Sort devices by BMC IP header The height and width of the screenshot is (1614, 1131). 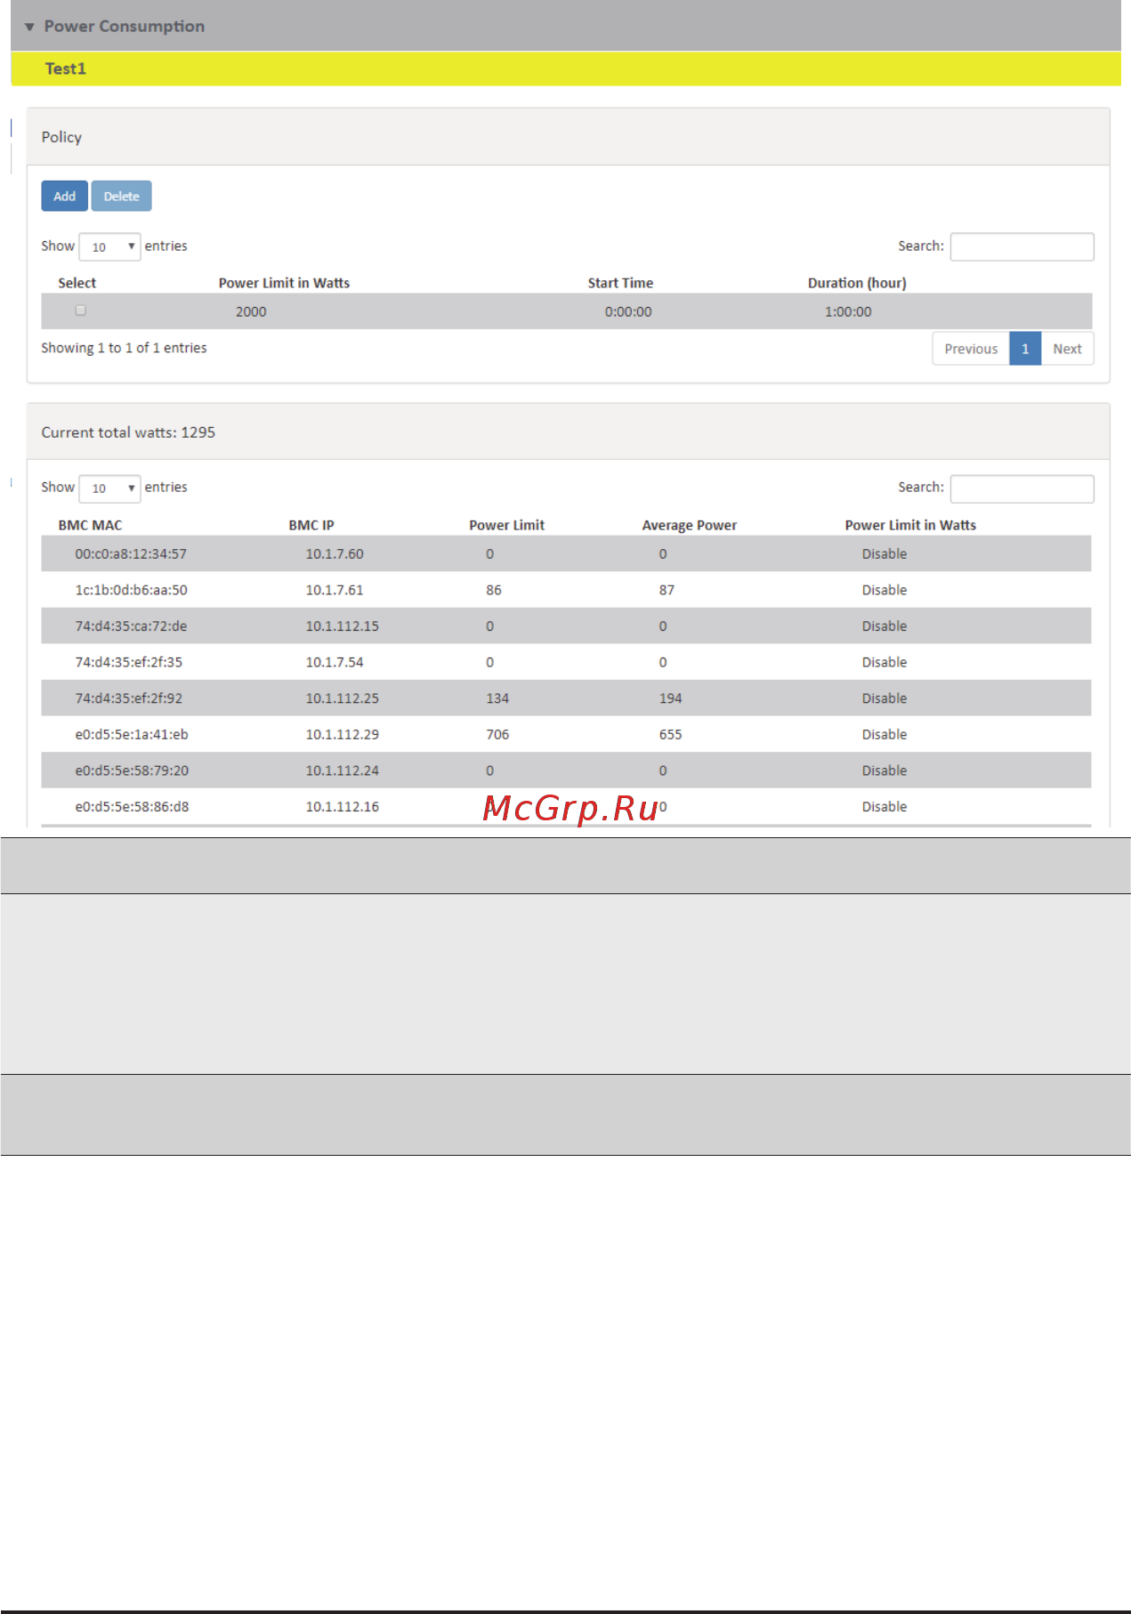click(311, 525)
